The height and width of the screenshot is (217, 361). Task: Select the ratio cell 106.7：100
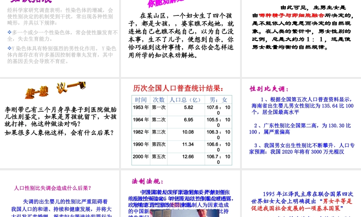[x=218, y=159]
